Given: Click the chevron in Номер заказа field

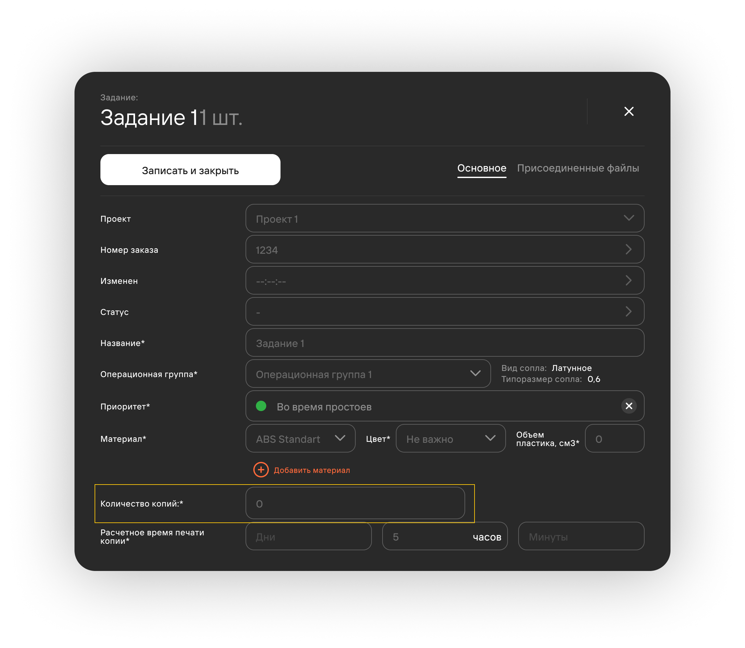Looking at the screenshot, I should pos(628,249).
